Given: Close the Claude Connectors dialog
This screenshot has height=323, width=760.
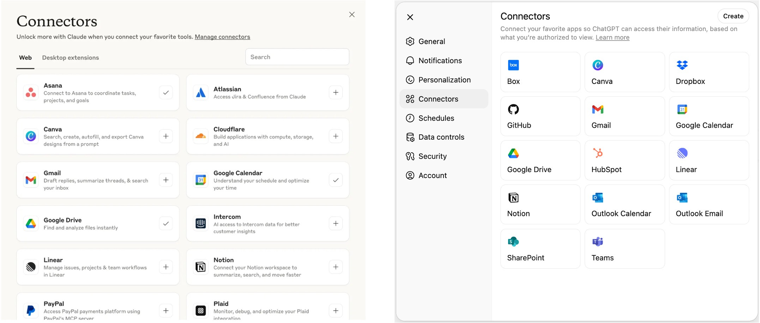Looking at the screenshot, I should 352,14.
